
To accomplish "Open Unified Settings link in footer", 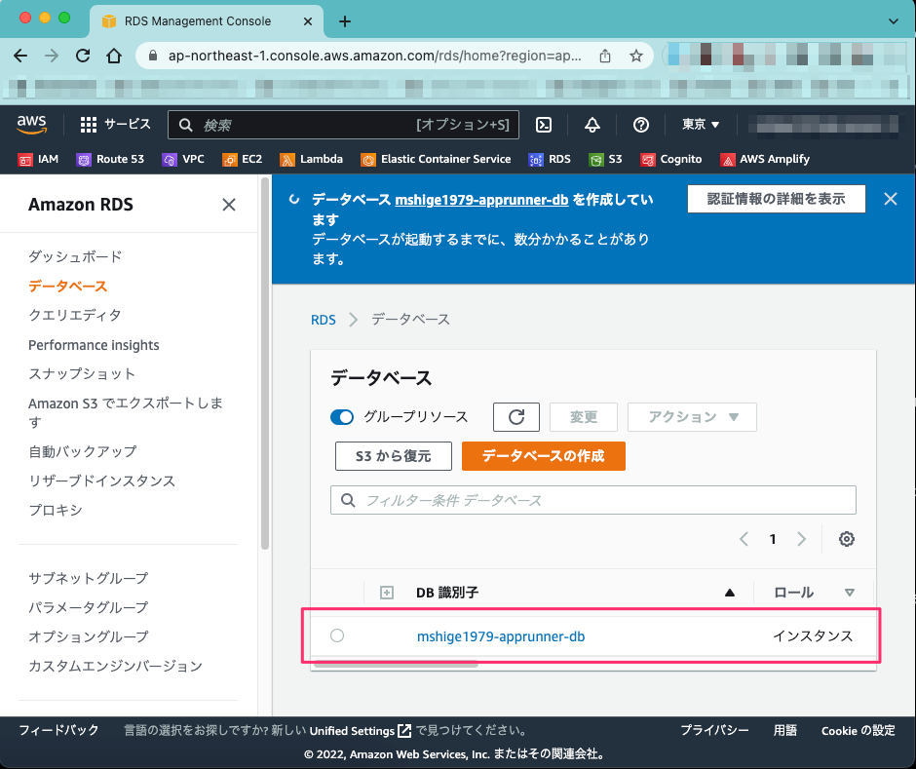I will (x=360, y=730).
